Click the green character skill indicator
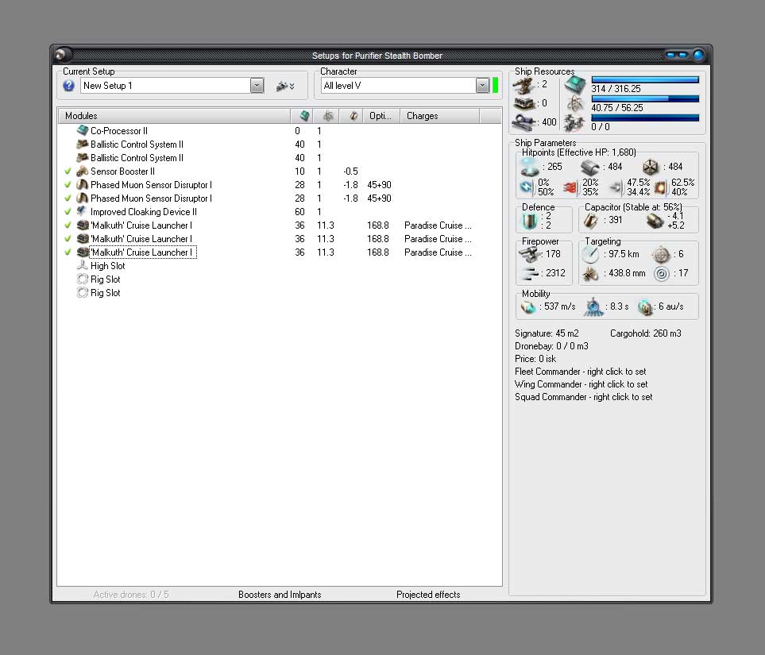Viewport: 765px width, 655px height. click(495, 86)
